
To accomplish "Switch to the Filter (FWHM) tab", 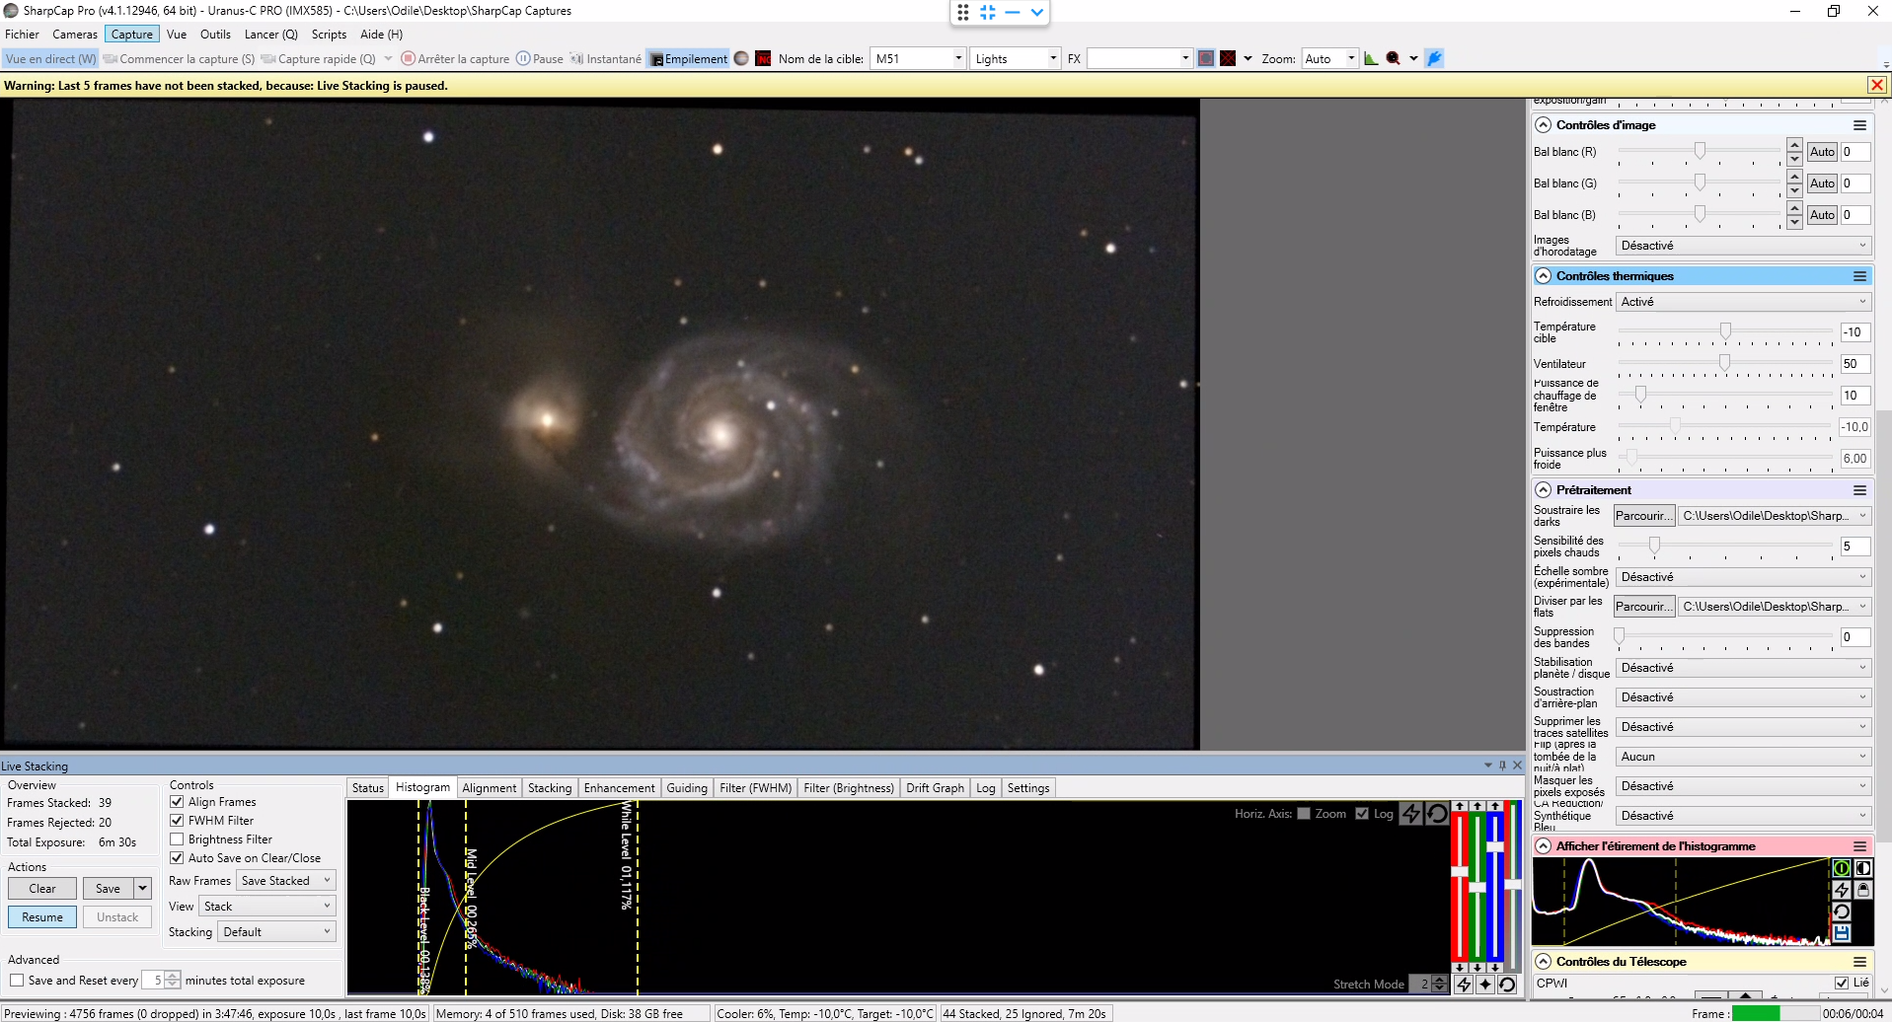I will [x=755, y=788].
